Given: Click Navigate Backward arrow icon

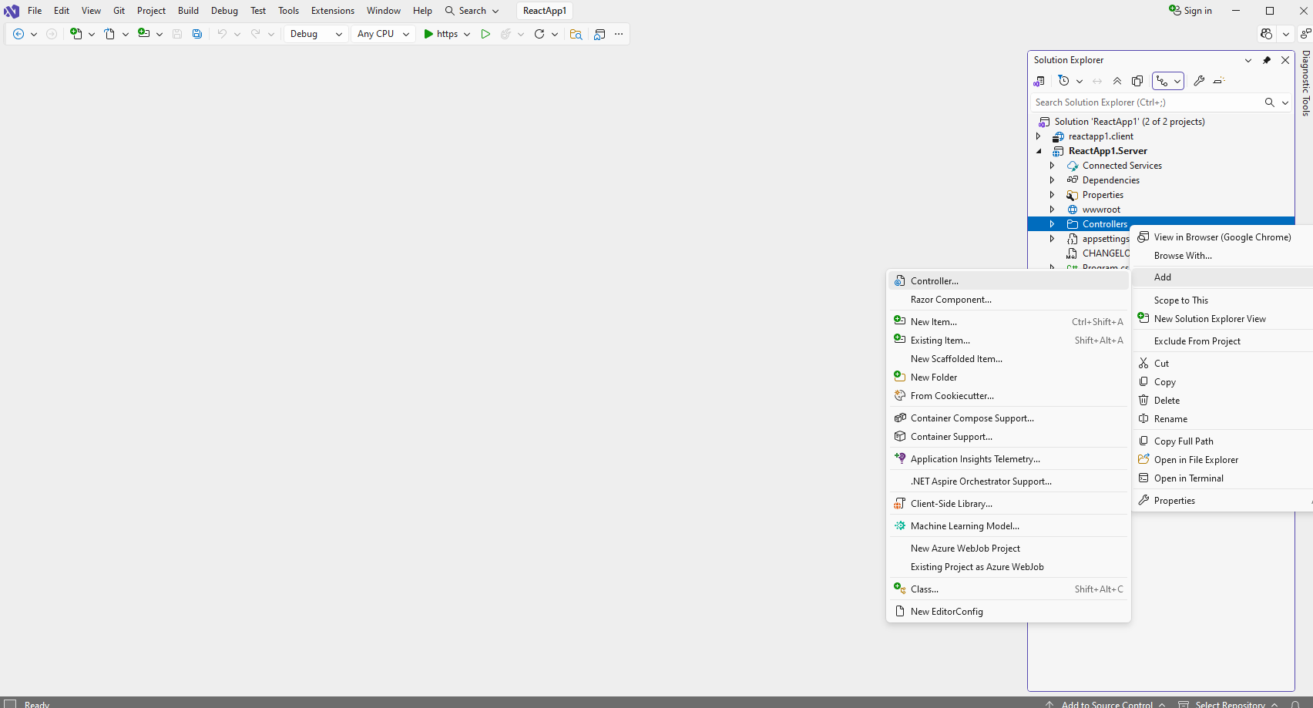Looking at the screenshot, I should click(18, 34).
